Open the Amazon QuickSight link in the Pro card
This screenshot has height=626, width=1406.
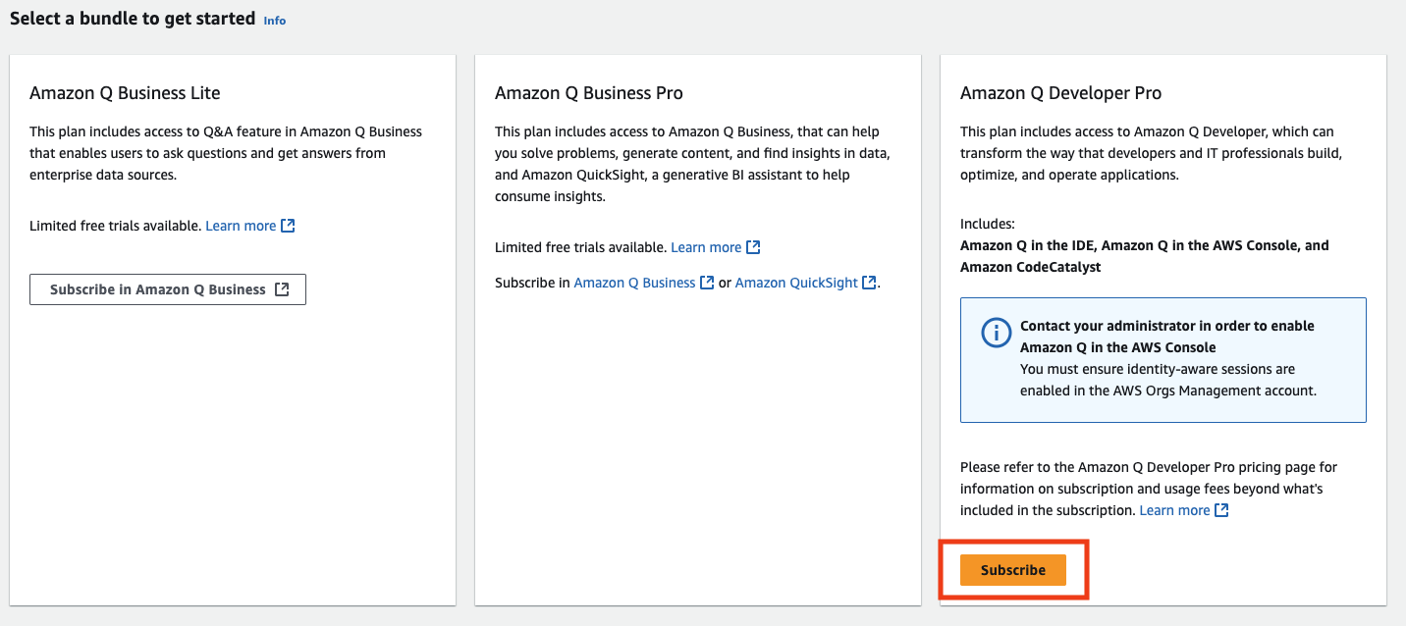(x=795, y=282)
